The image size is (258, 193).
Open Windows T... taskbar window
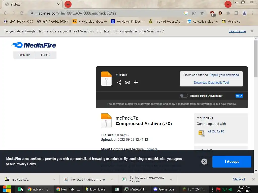[x=136, y=189]
